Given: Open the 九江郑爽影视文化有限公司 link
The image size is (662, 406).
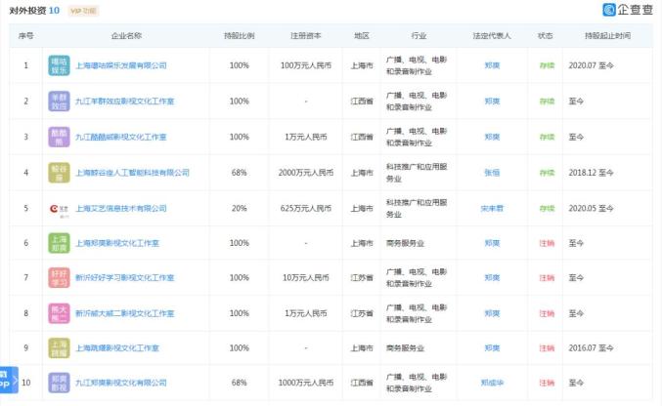Looking at the screenshot, I should pos(121,383).
